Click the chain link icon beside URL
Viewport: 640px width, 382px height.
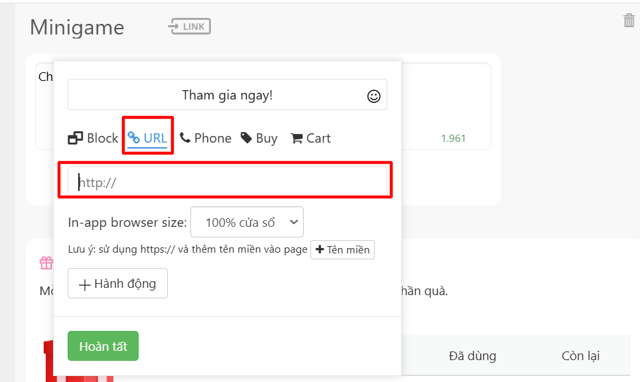click(134, 137)
